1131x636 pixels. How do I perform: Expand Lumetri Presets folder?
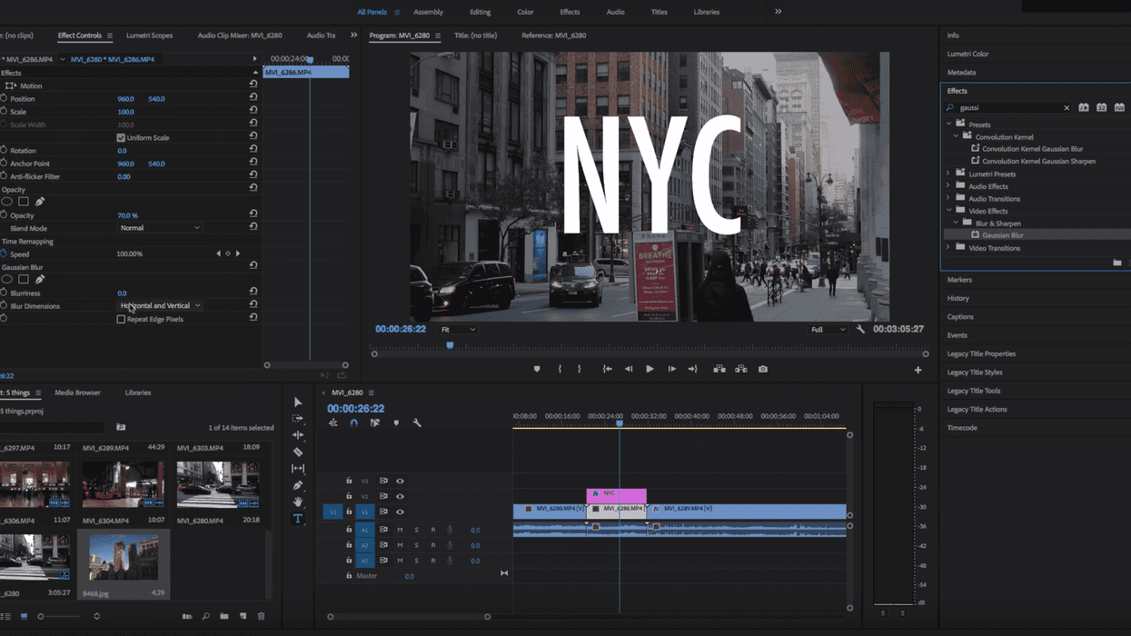[x=948, y=174]
